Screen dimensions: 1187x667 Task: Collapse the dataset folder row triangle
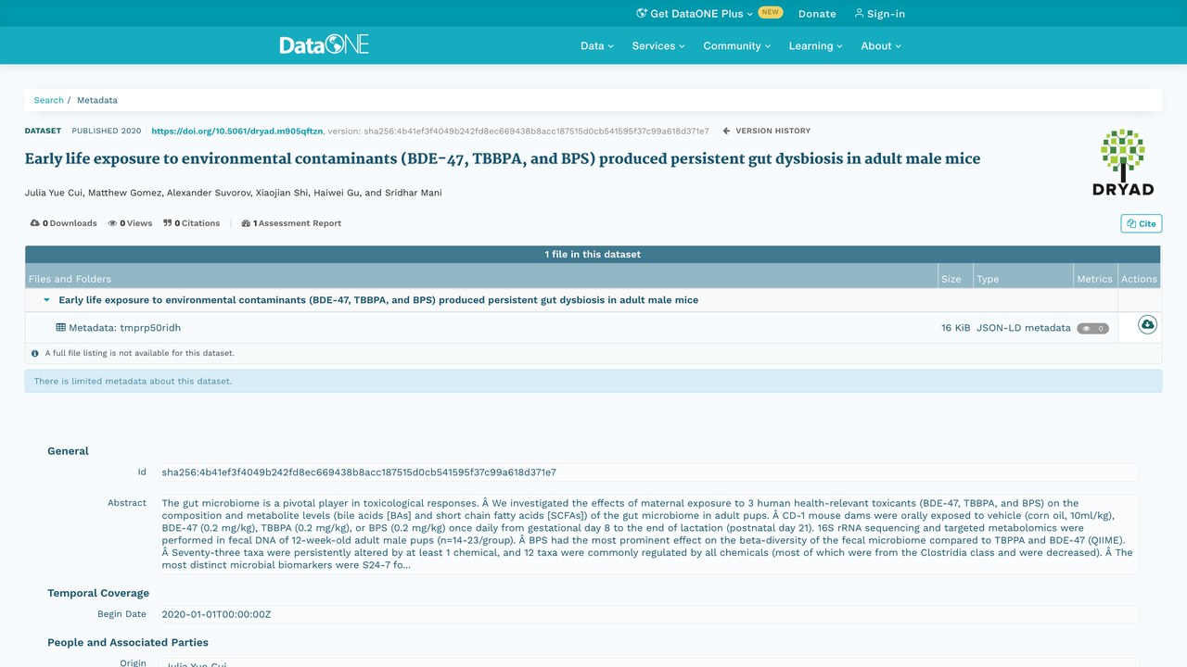47,300
